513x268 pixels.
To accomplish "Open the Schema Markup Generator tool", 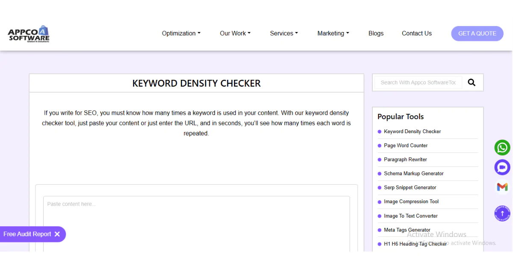I will [x=413, y=173].
